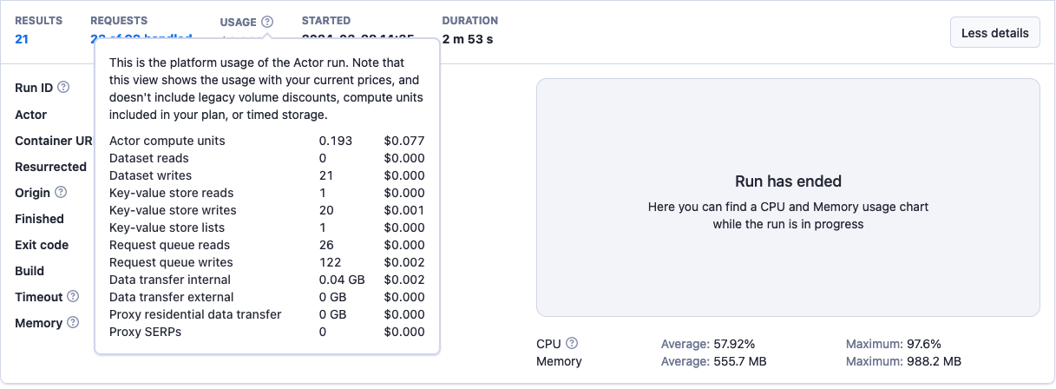Click the Request queue writes row

click(x=266, y=262)
